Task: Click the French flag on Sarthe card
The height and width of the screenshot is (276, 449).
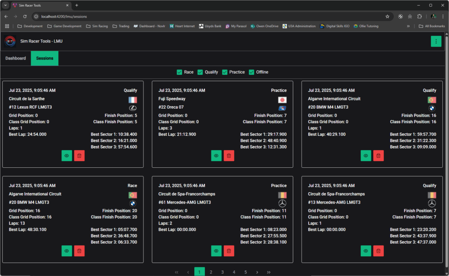Action: (x=132, y=99)
